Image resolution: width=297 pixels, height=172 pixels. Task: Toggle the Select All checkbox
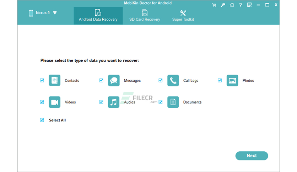(x=42, y=120)
